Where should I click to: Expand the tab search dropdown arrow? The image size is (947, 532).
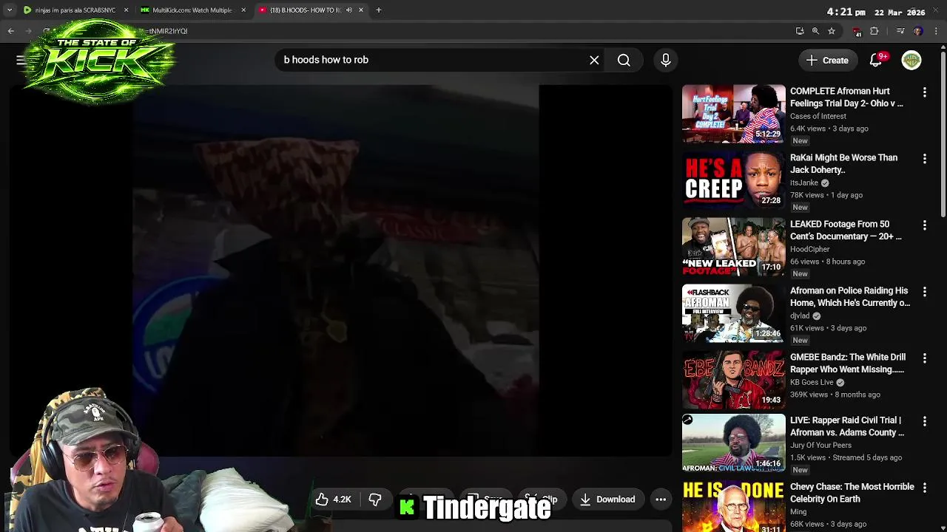(x=9, y=10)
